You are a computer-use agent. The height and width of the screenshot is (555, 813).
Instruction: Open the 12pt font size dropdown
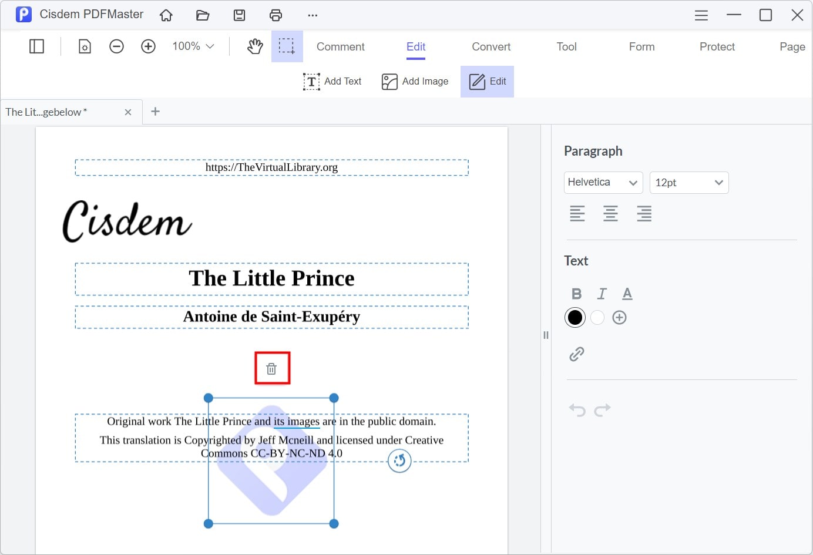click(688, 183)
